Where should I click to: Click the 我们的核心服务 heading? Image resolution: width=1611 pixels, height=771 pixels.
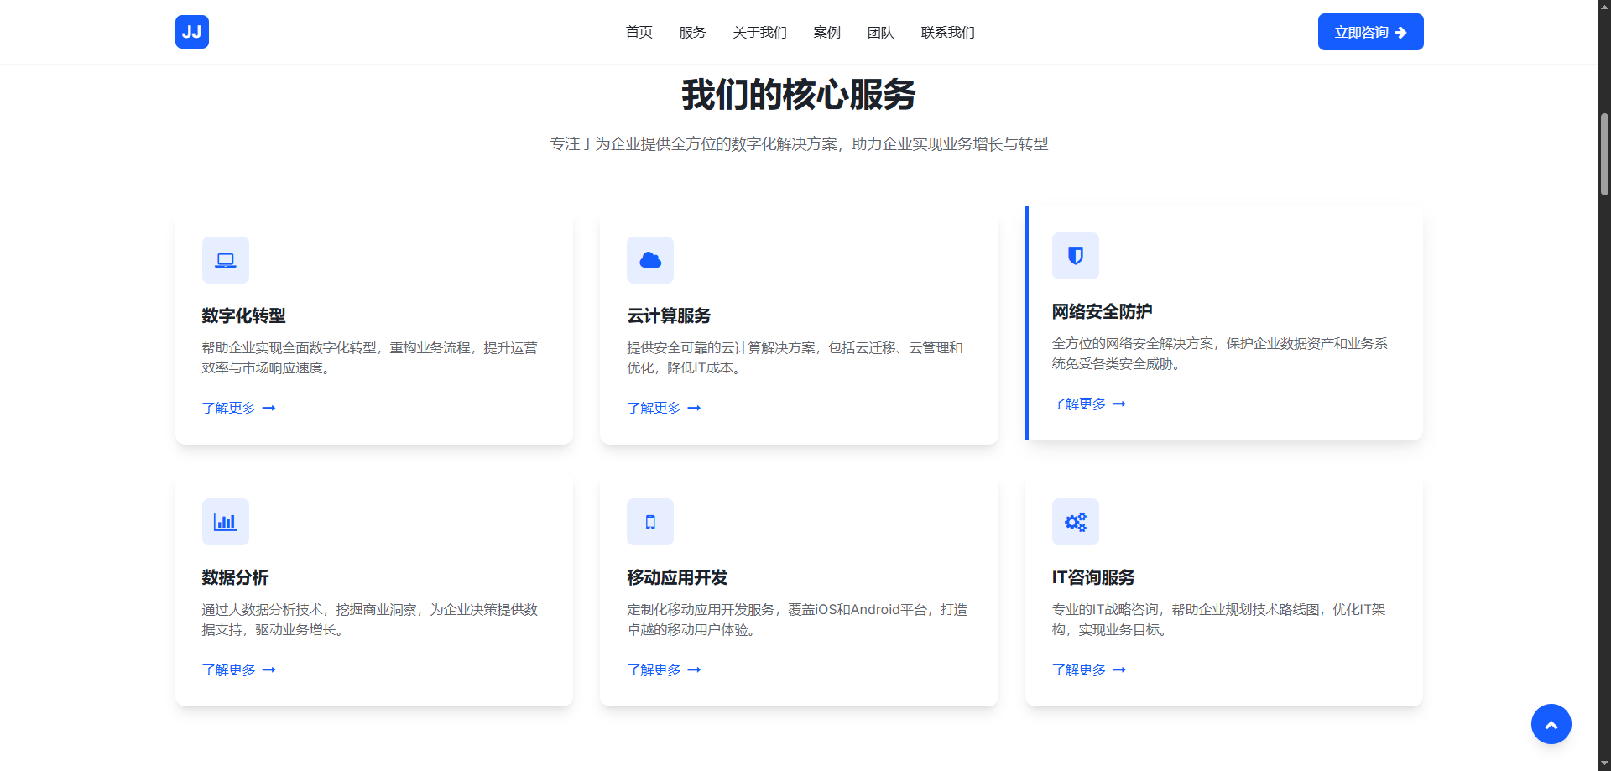tap(799, 94)
